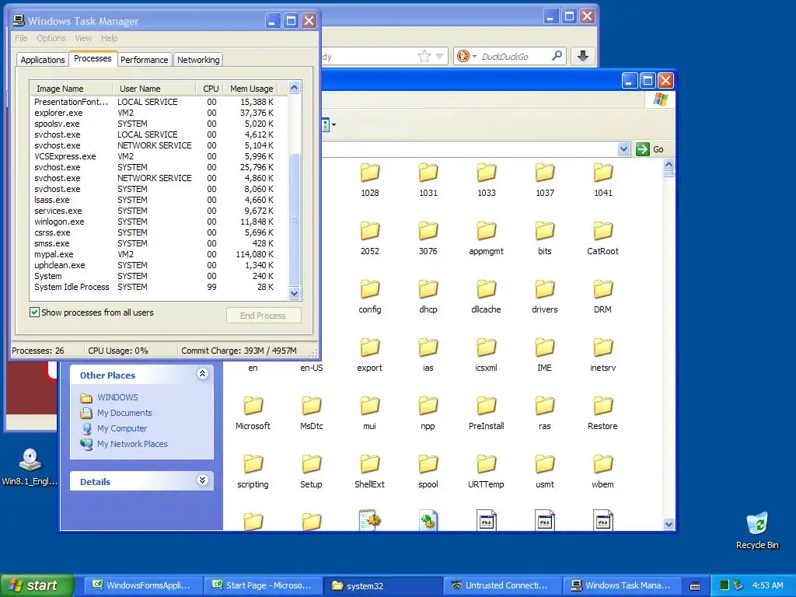
Task: Select the appmgmt folder
Action: (x=486, y=238)
